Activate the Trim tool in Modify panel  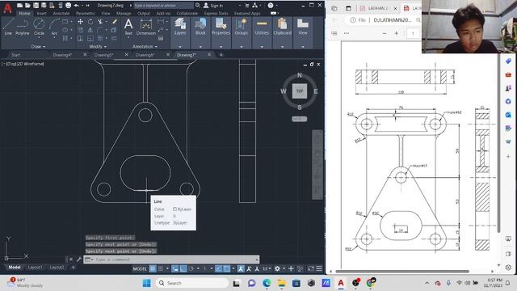click(x=100, y=22)
